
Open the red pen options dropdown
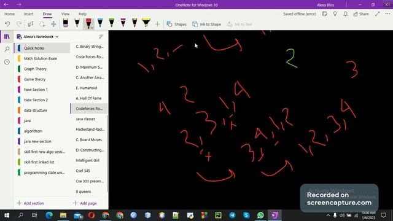click(x=92, y=27)
